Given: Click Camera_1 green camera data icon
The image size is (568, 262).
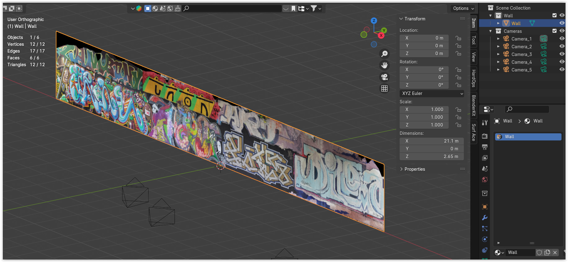Looking at the screenshot, I should click(x=544, y=39).
